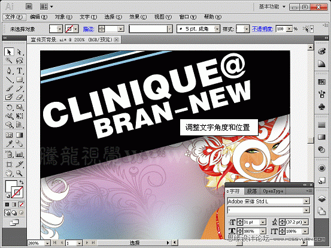Screen dimensions: 331x248
Task: Click the 不透明度 opacity link
Action: (263, 29)
